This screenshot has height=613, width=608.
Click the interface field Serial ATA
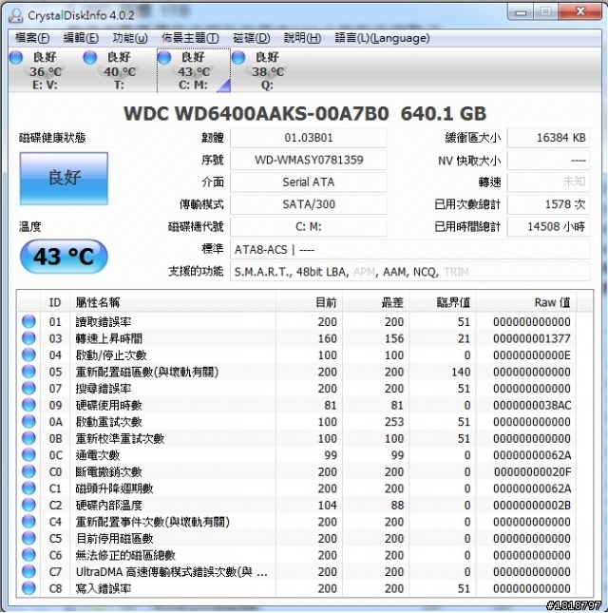(309, 182)
